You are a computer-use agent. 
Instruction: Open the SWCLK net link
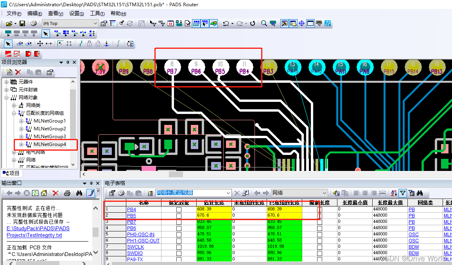click(x=136, y=247)
